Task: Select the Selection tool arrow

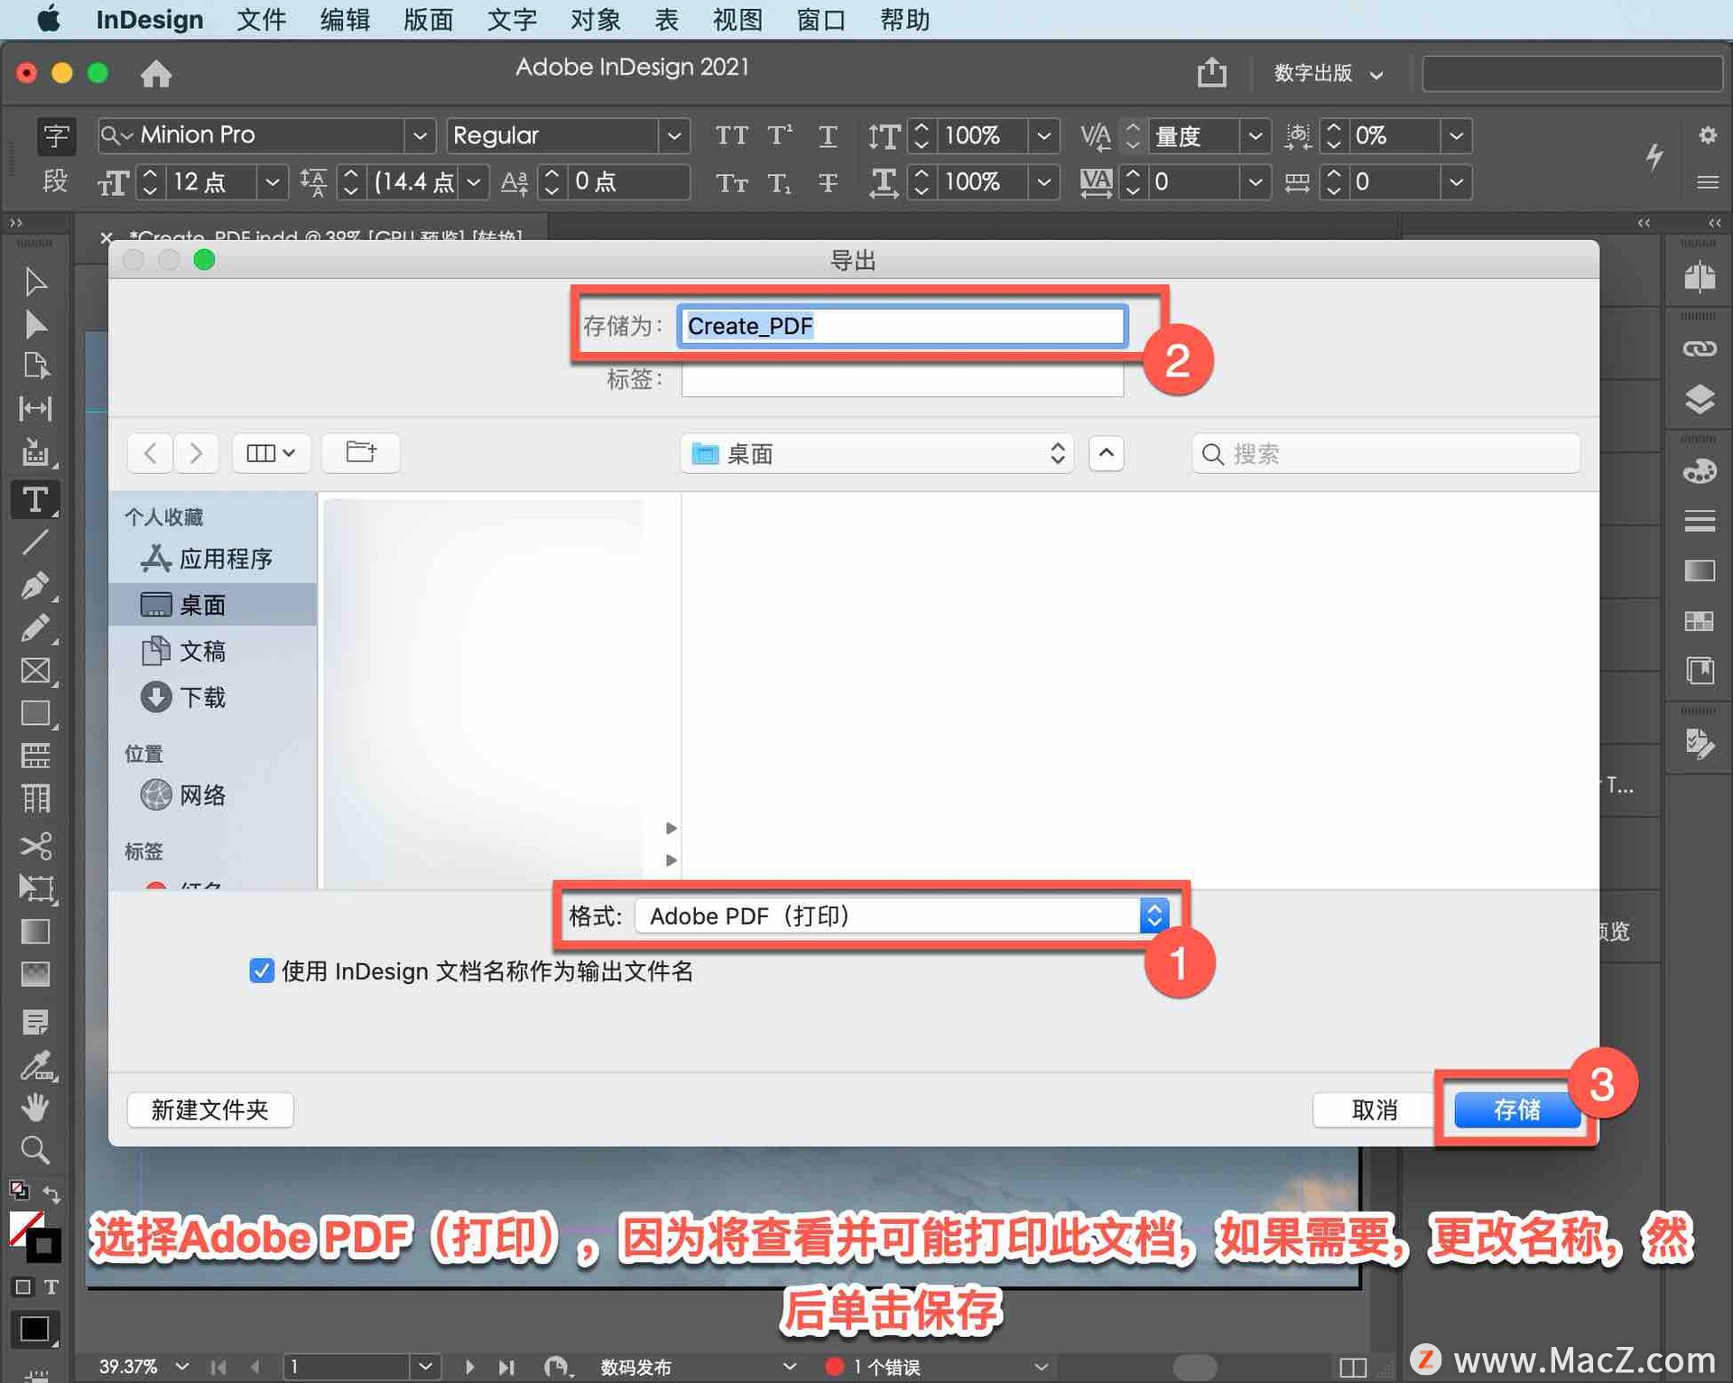Action: coord(35,282)
